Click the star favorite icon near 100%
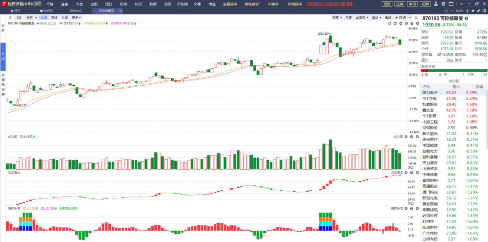 [473, 11]
